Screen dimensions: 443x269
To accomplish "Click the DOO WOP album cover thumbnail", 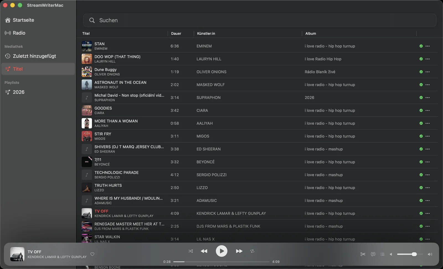I will coord(87,59).
